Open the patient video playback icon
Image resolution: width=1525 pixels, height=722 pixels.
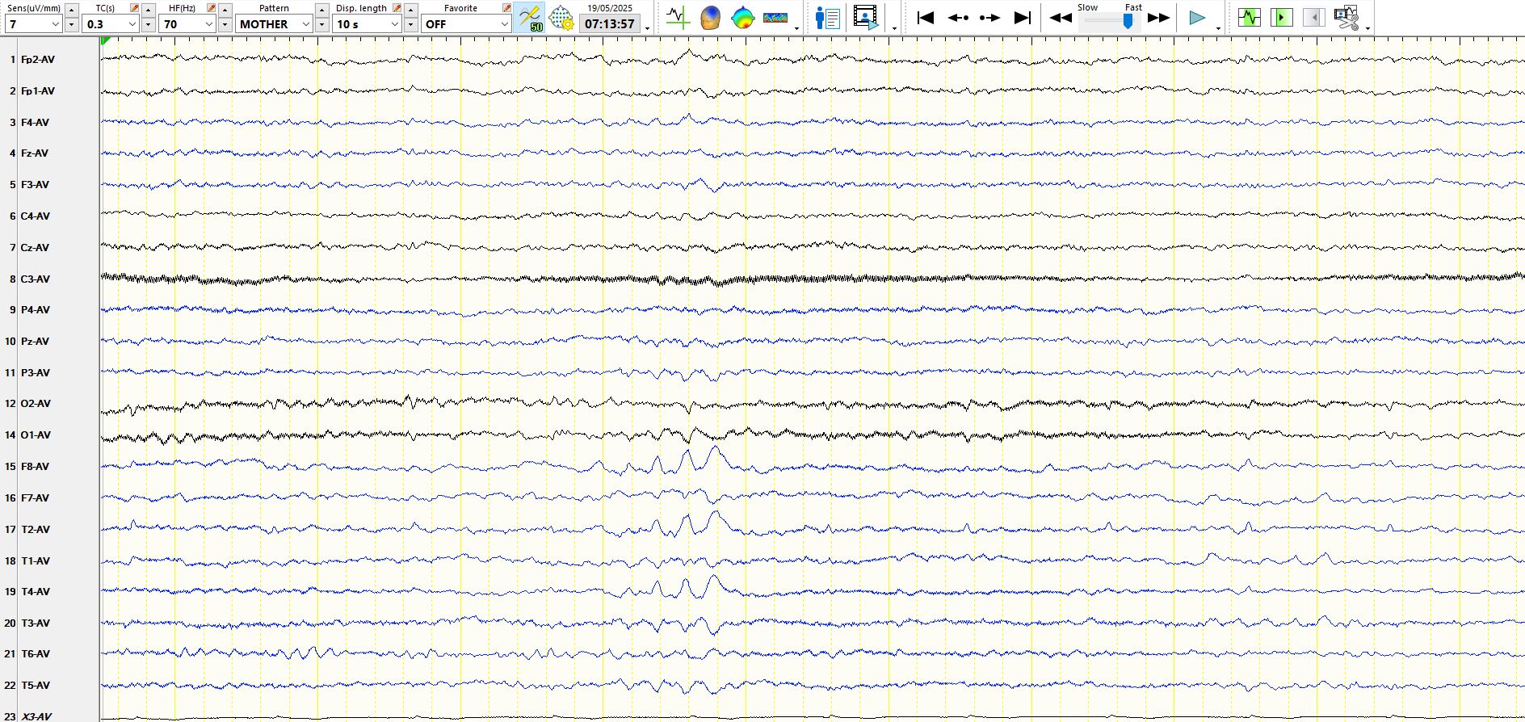click(866, 17)
